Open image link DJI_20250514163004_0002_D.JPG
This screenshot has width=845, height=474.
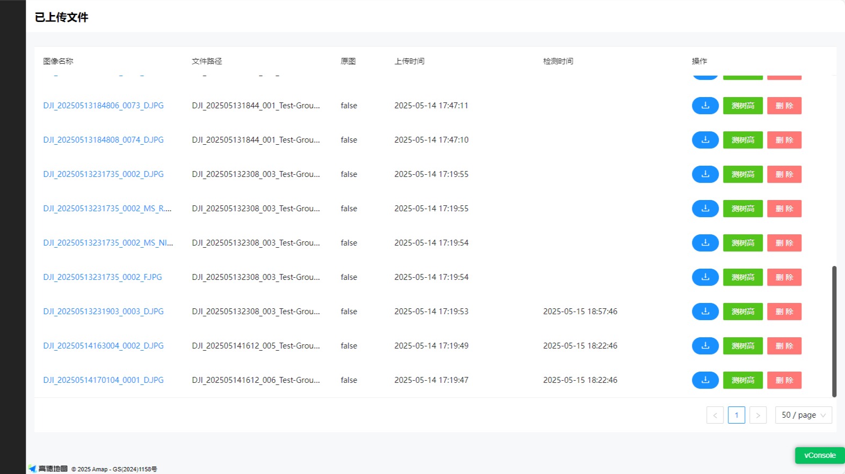(x=103, y=346)
